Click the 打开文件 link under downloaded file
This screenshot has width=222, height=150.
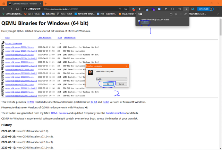click(x=145, y=22)
